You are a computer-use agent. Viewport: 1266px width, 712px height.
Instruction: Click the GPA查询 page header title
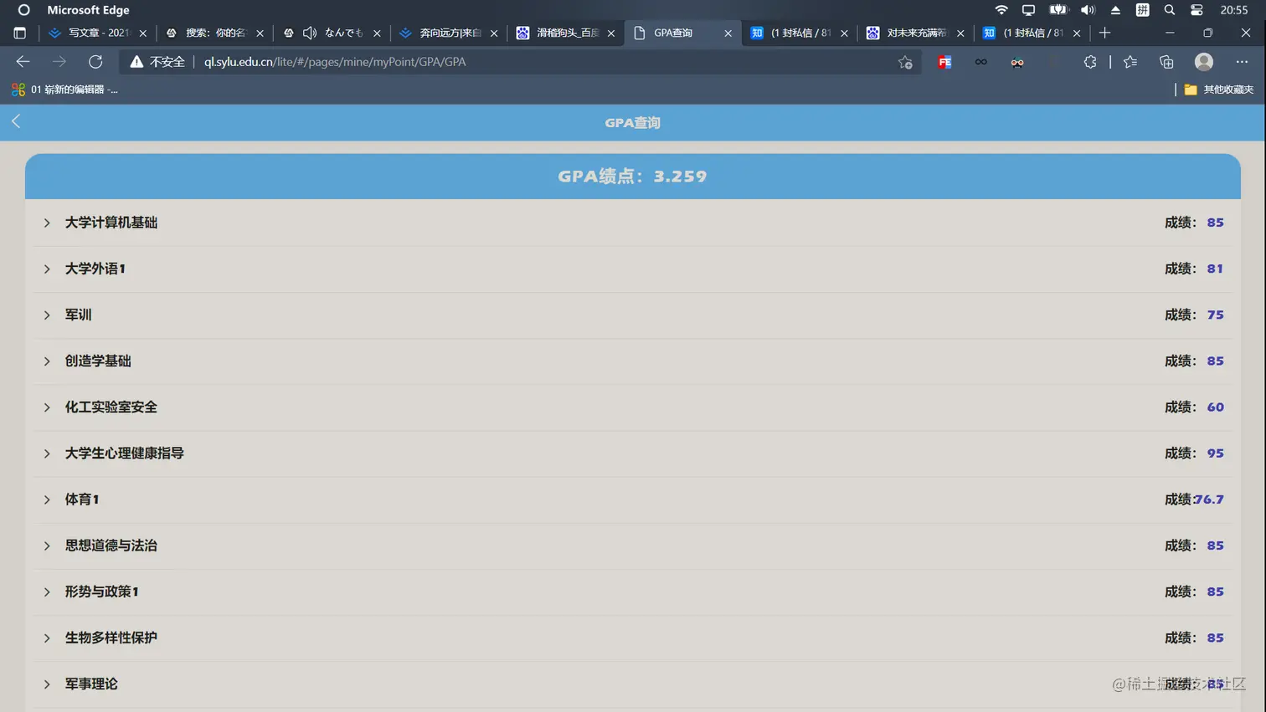[632, 122]
